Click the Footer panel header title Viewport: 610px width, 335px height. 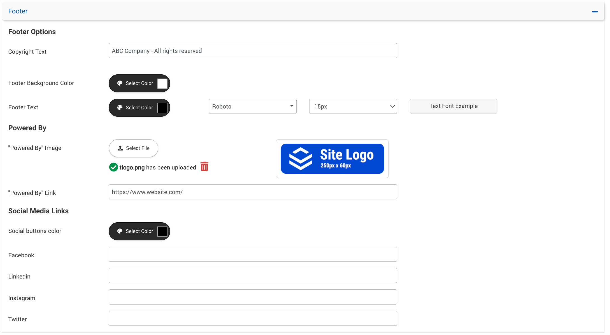18,11
